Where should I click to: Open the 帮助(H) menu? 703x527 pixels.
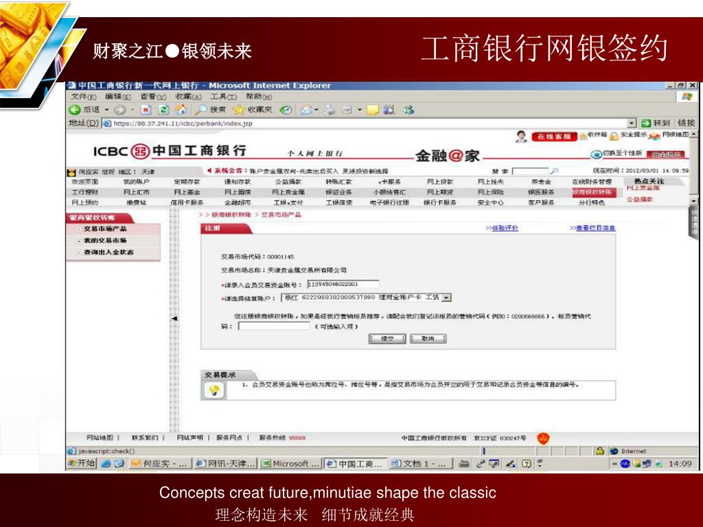click(258, 96)
